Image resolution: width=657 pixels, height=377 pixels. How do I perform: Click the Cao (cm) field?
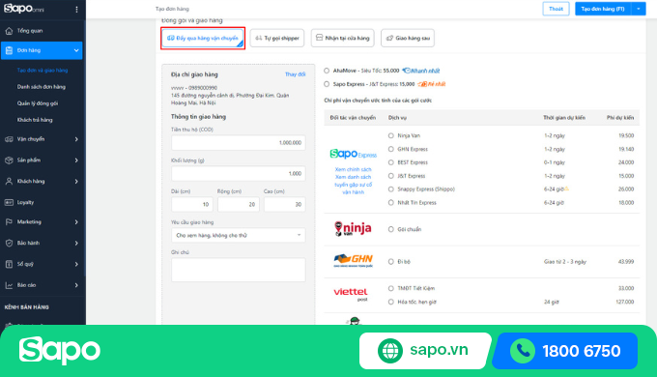coord(285,204)
